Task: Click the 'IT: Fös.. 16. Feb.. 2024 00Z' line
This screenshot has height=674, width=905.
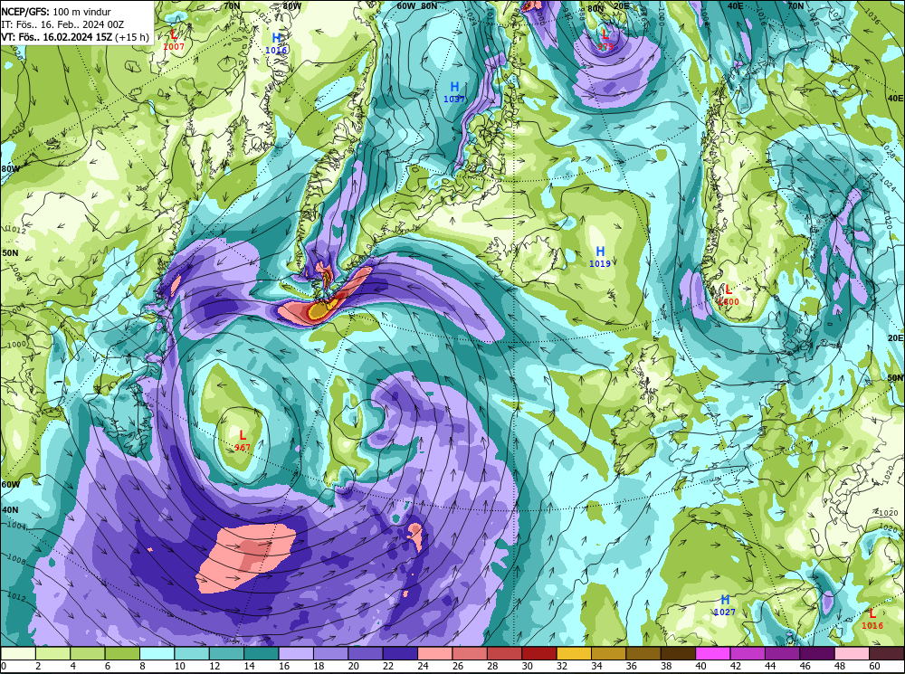Action: click(x=62, y=24)
